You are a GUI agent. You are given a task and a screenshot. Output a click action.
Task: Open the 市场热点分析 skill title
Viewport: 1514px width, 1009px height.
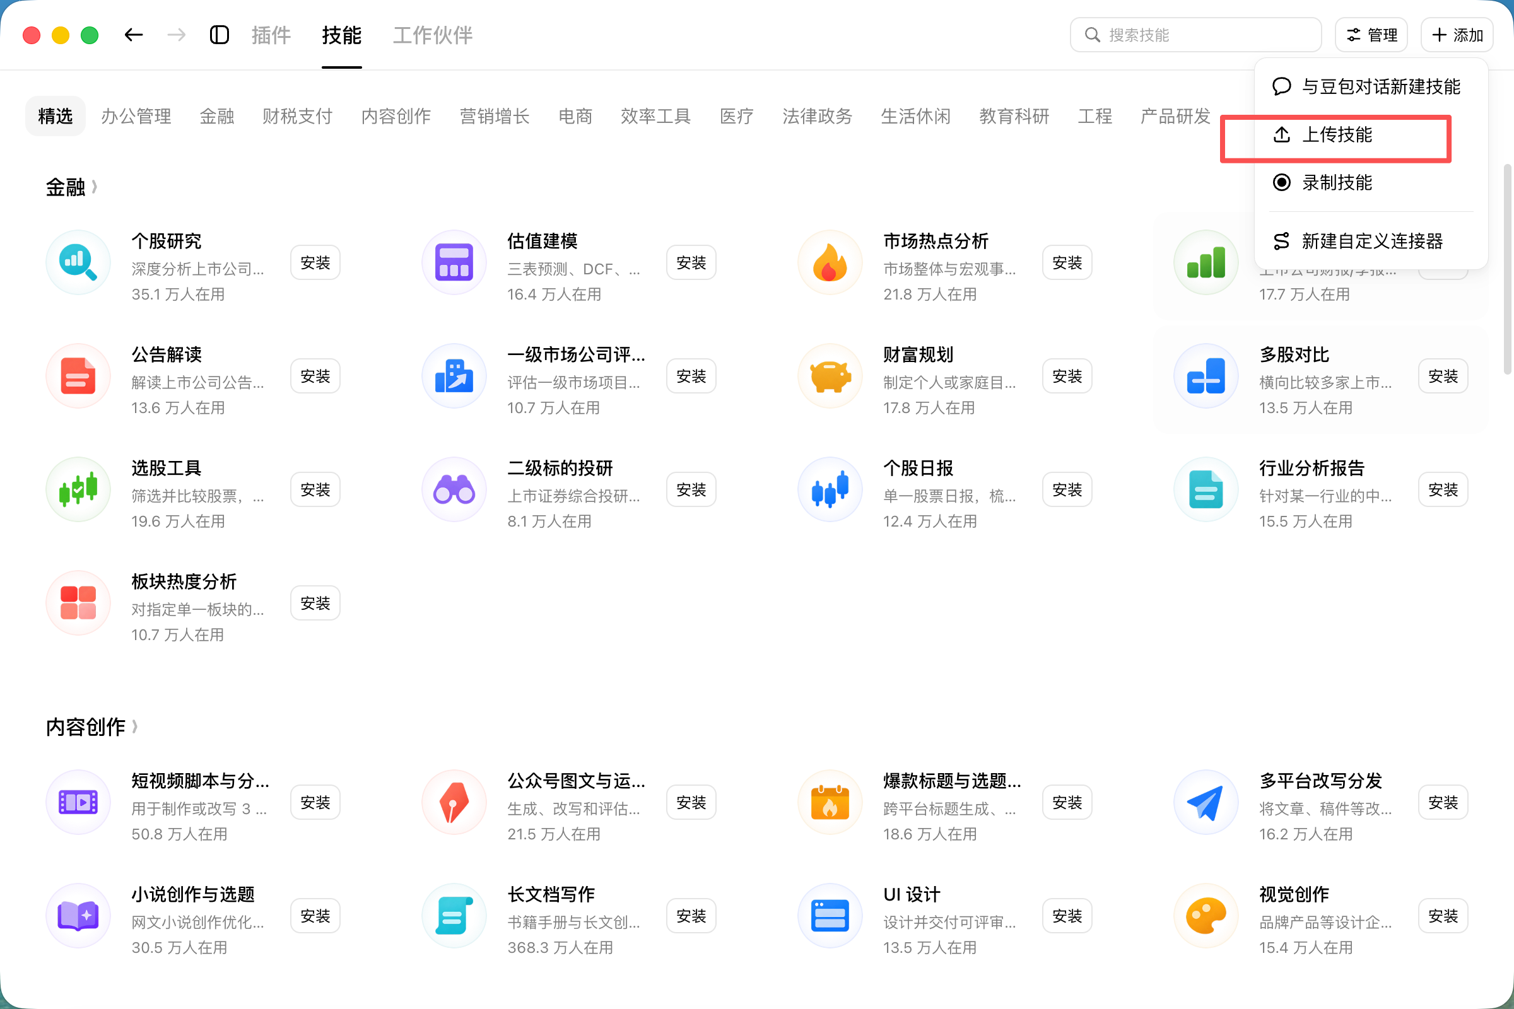[x=936, y=241]
